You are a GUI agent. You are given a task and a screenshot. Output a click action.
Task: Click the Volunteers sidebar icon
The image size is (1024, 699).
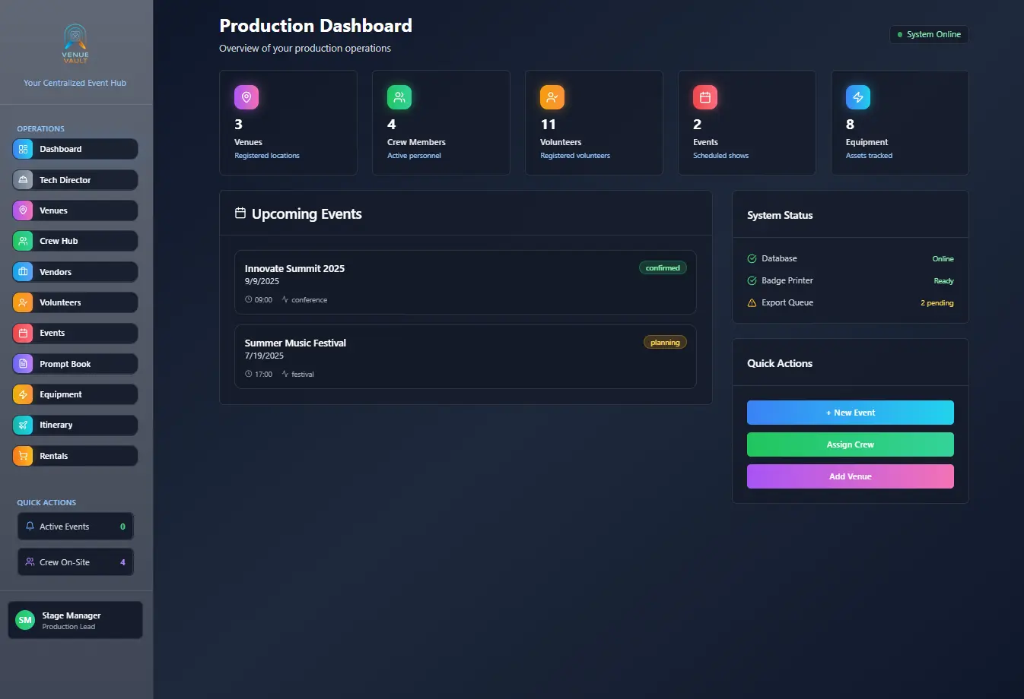23,302
